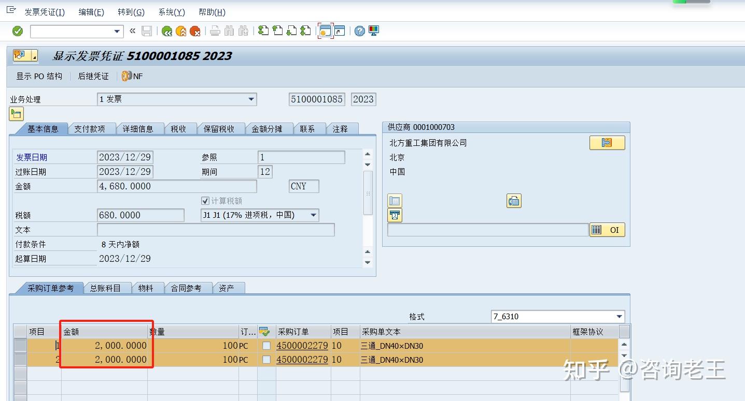Click the Customize Local Layout monitor icon

(x=374, y=31)
